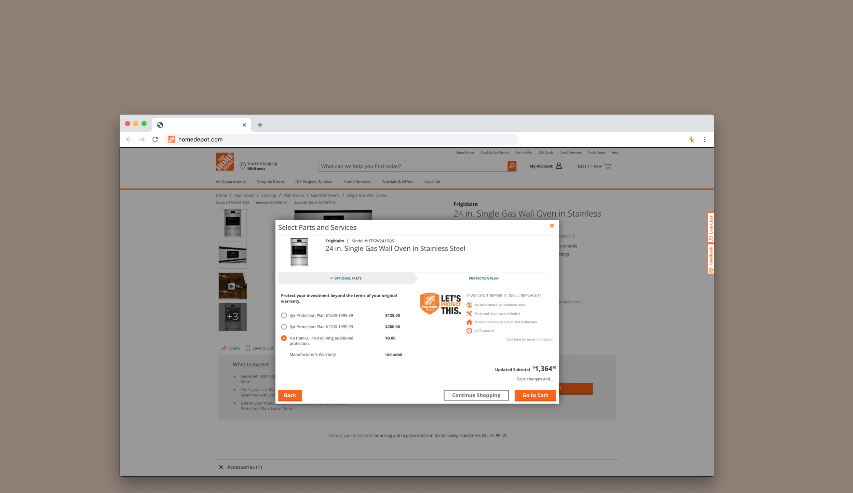Select oven control panel thumbnail
853x493 pixels.
pos(232,255)
